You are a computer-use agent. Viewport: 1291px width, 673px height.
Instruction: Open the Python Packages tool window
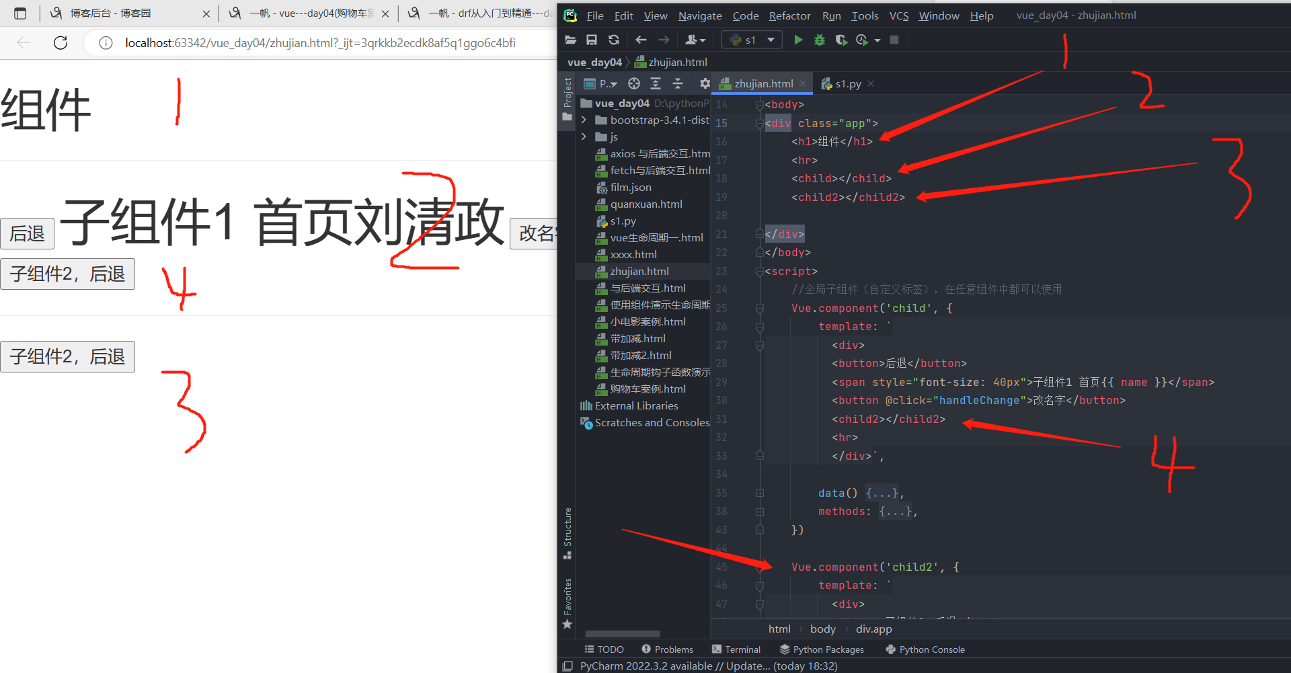822,649
